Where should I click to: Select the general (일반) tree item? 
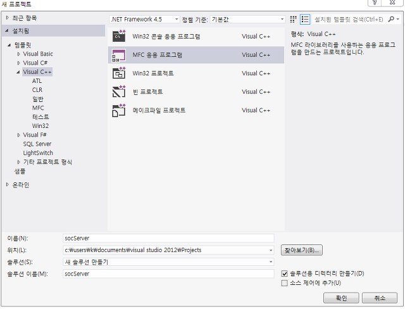pyautogui.click(x=38, y=99)
